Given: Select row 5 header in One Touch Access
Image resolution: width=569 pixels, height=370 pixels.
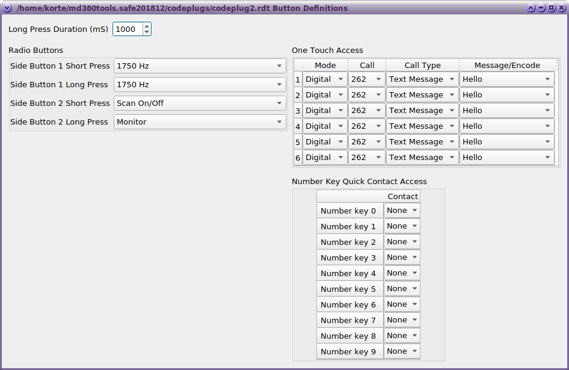Looking at the screenshot, I should (298, 142).
